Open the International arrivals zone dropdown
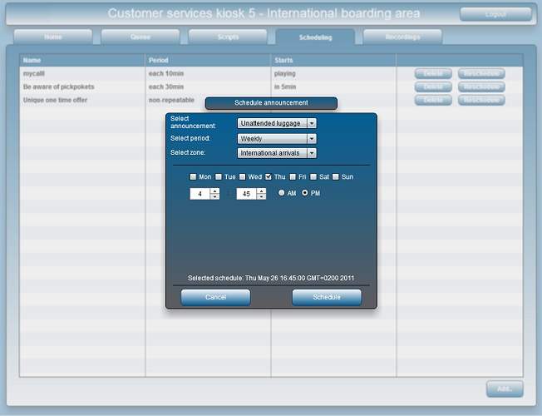 point(277,153)
